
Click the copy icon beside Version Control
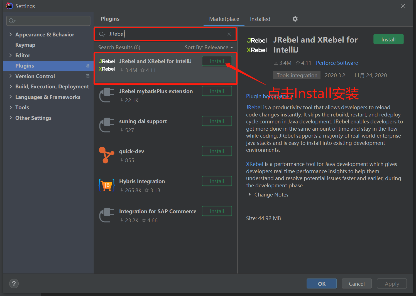tap(87, 76)
